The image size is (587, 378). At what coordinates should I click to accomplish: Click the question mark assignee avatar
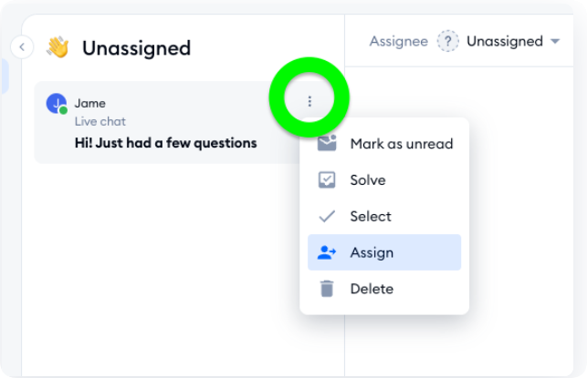tap(447, 41)
